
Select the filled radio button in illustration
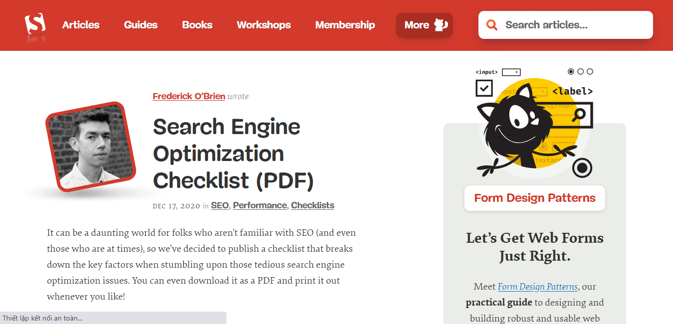pyautogui.click(x=571, y=72)
